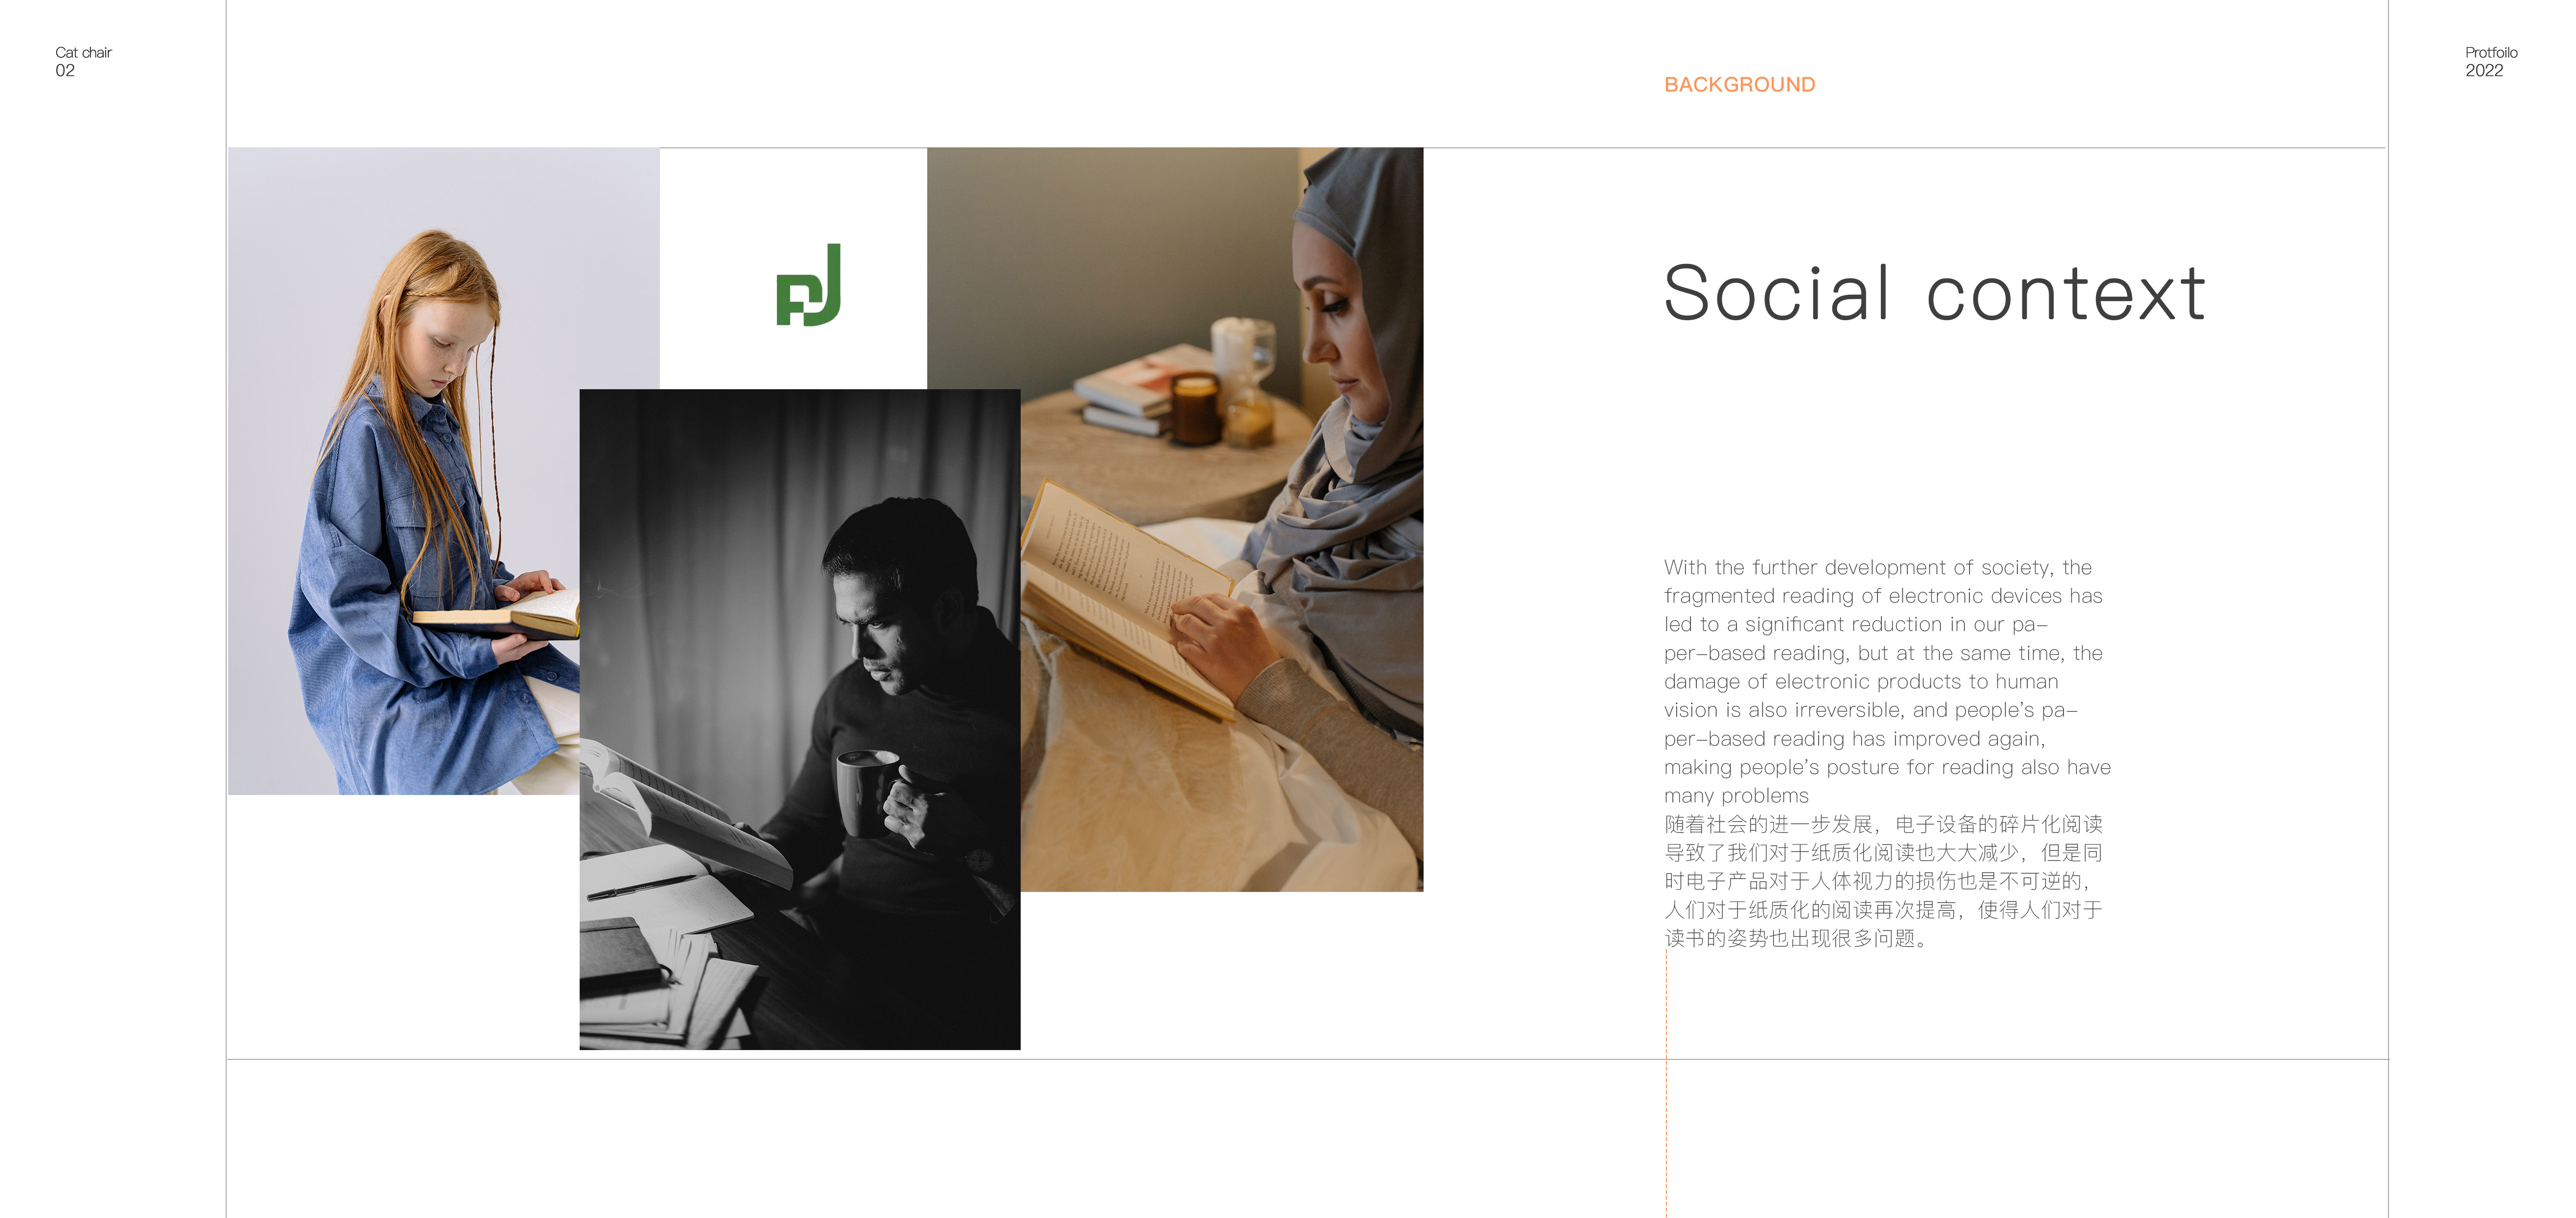Select the 2022 year text
The height and width of the screenshot is (1218, 2576).
(2484, 70)
